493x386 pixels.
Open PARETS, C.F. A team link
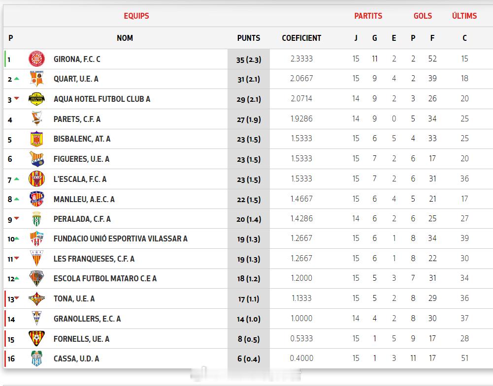77,119
